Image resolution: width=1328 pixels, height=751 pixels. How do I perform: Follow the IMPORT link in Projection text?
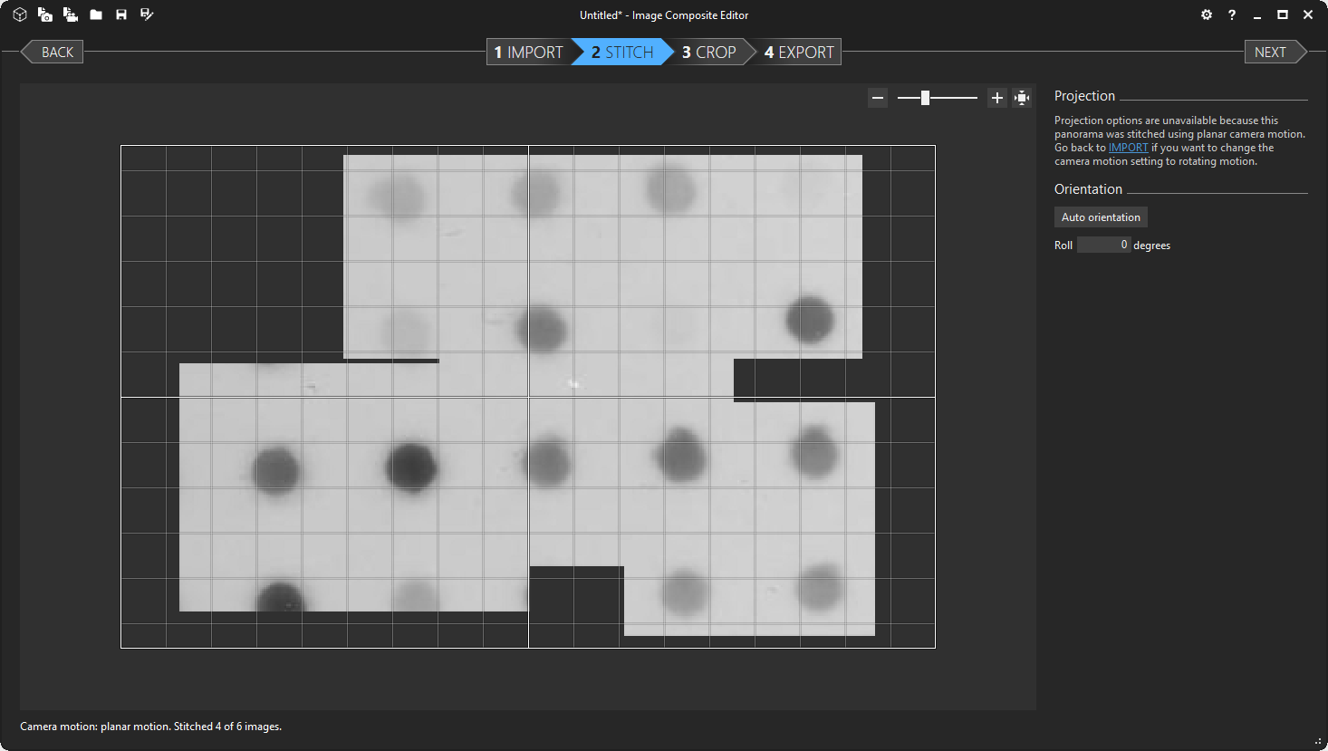(1128, 148)
